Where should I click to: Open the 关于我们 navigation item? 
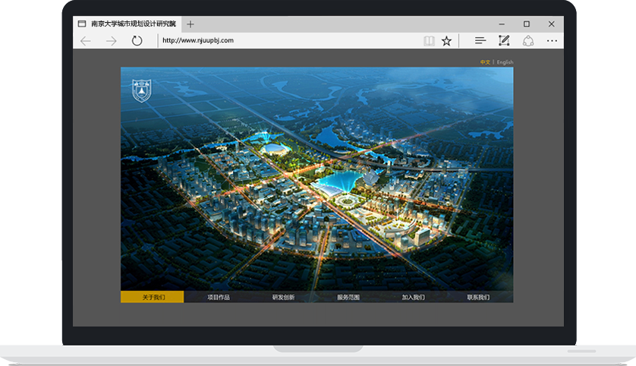[153, 297]
